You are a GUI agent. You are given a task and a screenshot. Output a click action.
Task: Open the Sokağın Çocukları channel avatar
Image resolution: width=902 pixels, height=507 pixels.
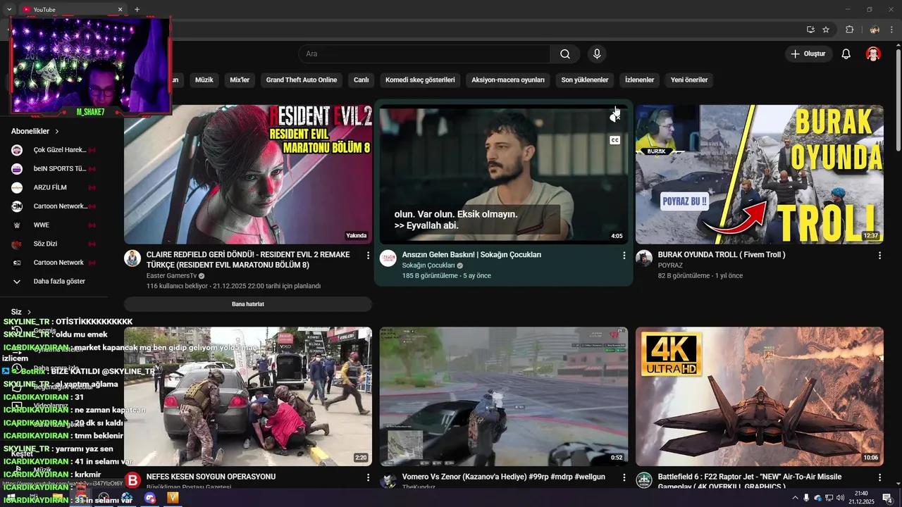pos(388,258)
